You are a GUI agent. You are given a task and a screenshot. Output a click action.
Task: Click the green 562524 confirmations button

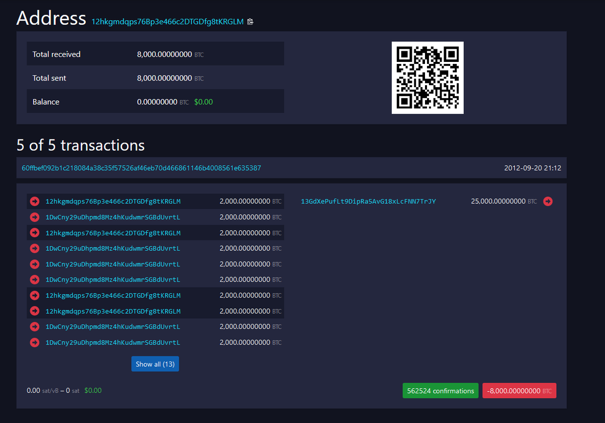pos(441,391)
